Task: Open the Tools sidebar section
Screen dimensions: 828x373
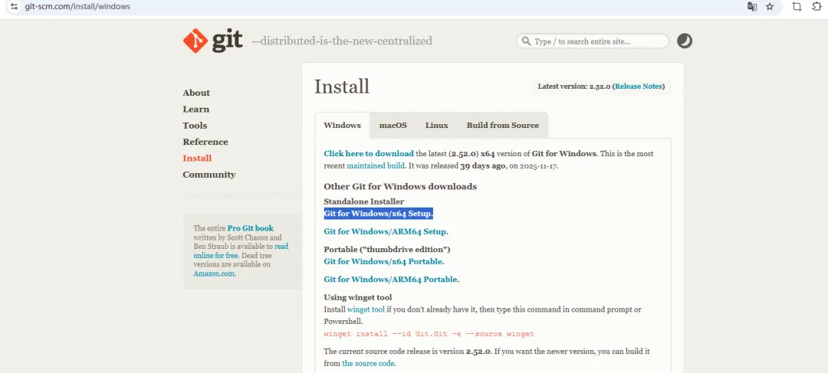Action: click(x=195, y=126)
